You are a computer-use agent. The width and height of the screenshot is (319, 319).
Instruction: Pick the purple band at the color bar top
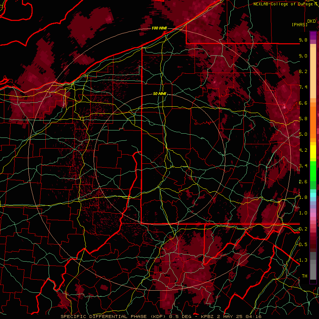[x=313, y=35]
